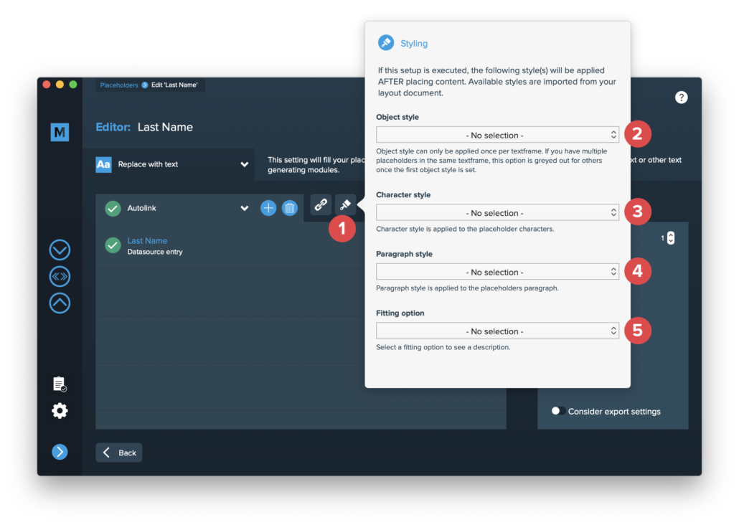Screen dimensions: 739x525
Task: Toggle the green check beside Last Name
Action: click(x=113, y=245)
